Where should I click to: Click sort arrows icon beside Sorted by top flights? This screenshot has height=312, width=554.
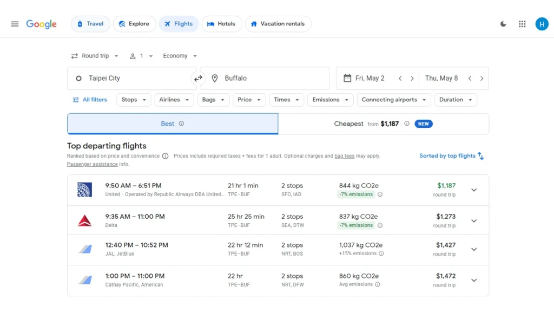[480, 156]
